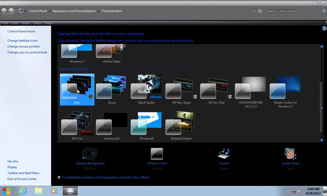
Task: Click the Personalization taskbar button
Action: click(x=70, y=191)
